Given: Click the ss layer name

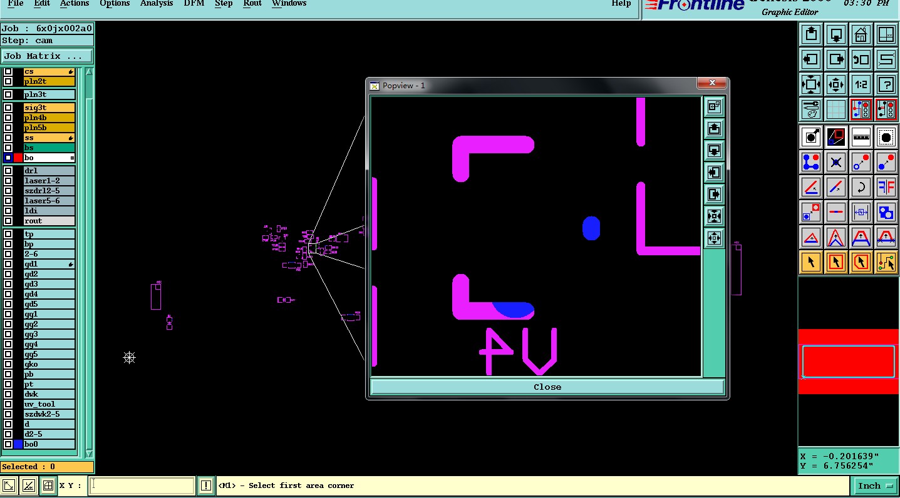Looking at the screenshot, I should click(29, 138).
